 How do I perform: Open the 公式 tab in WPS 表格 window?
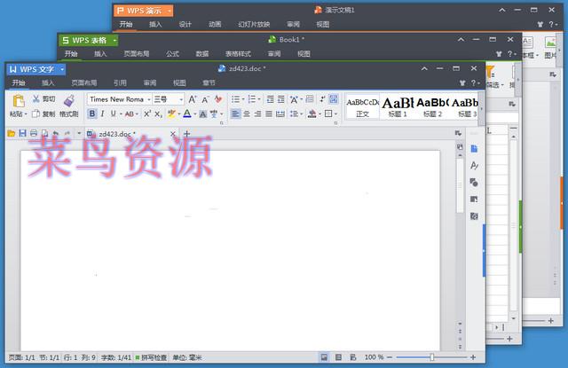pos(172,54)
